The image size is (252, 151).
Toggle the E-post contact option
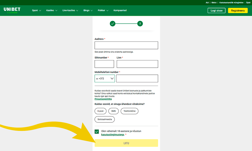pyautogui.click(x=101, y=111)
